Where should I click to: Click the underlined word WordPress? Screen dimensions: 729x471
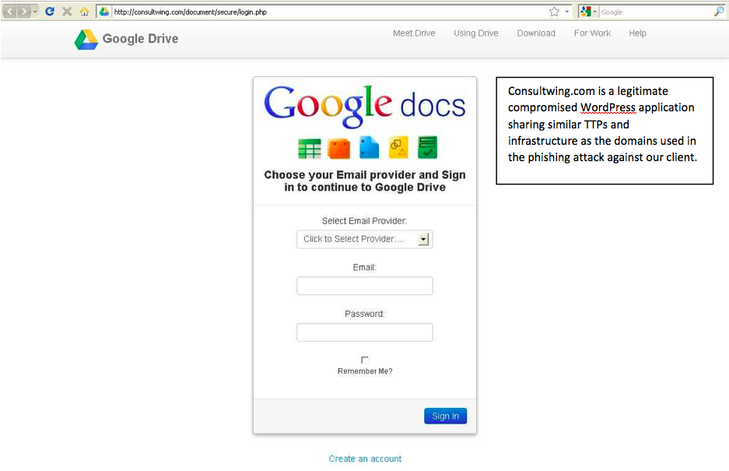click(608, 108)
